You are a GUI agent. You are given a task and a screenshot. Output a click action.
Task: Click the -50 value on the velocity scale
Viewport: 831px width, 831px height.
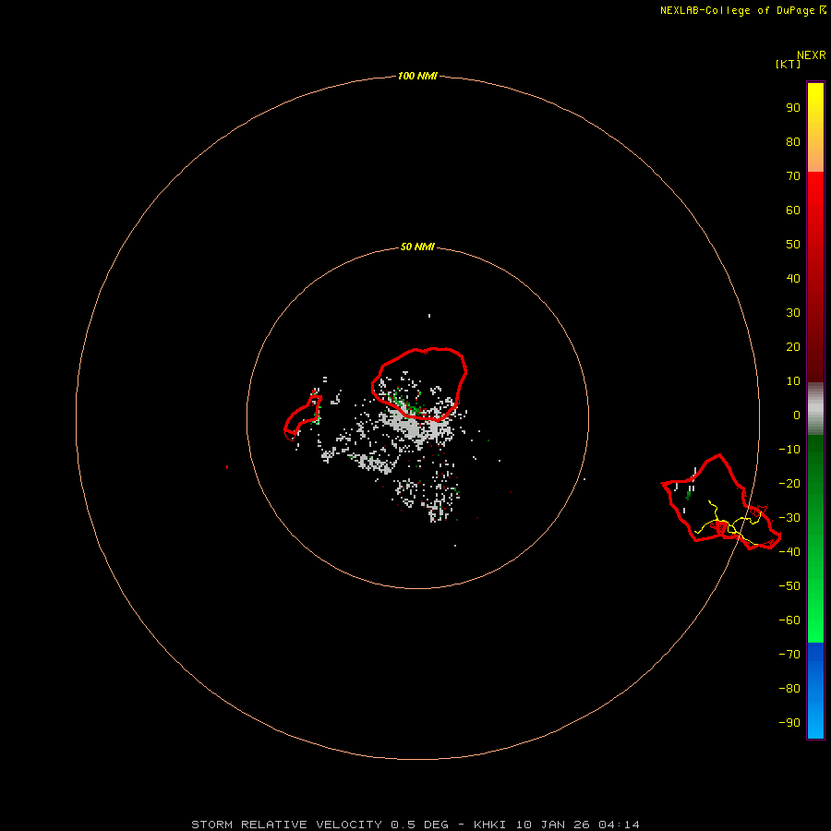(x=789, y=586)
